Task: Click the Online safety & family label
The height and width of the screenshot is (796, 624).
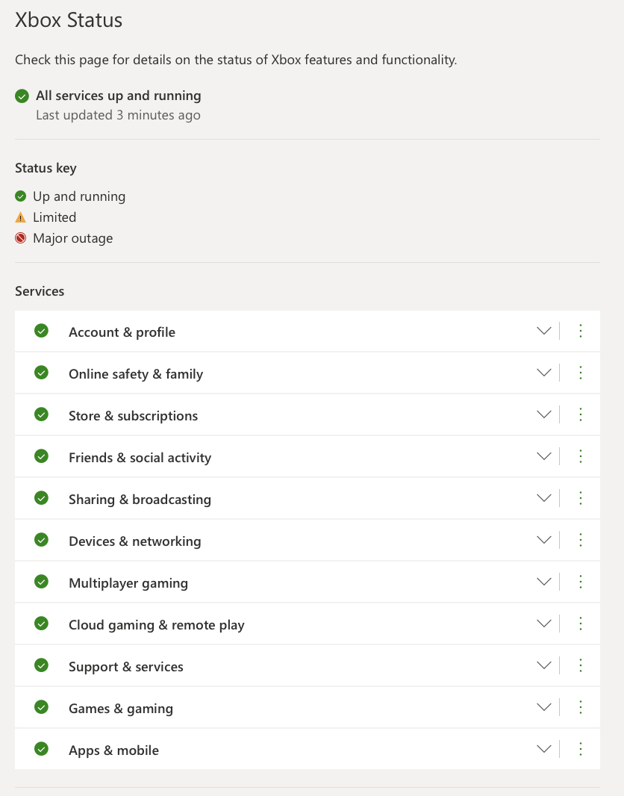Action: click(x=136, y=374)
